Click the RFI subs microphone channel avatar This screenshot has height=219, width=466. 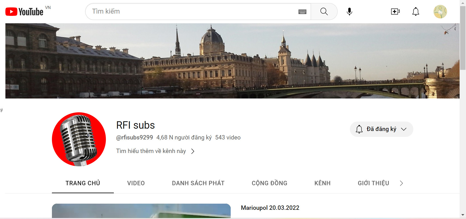[x=79, y=139]
